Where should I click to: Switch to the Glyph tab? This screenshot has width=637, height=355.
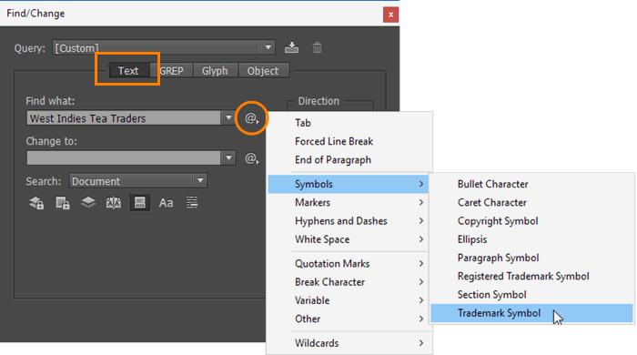click(215, 71)
